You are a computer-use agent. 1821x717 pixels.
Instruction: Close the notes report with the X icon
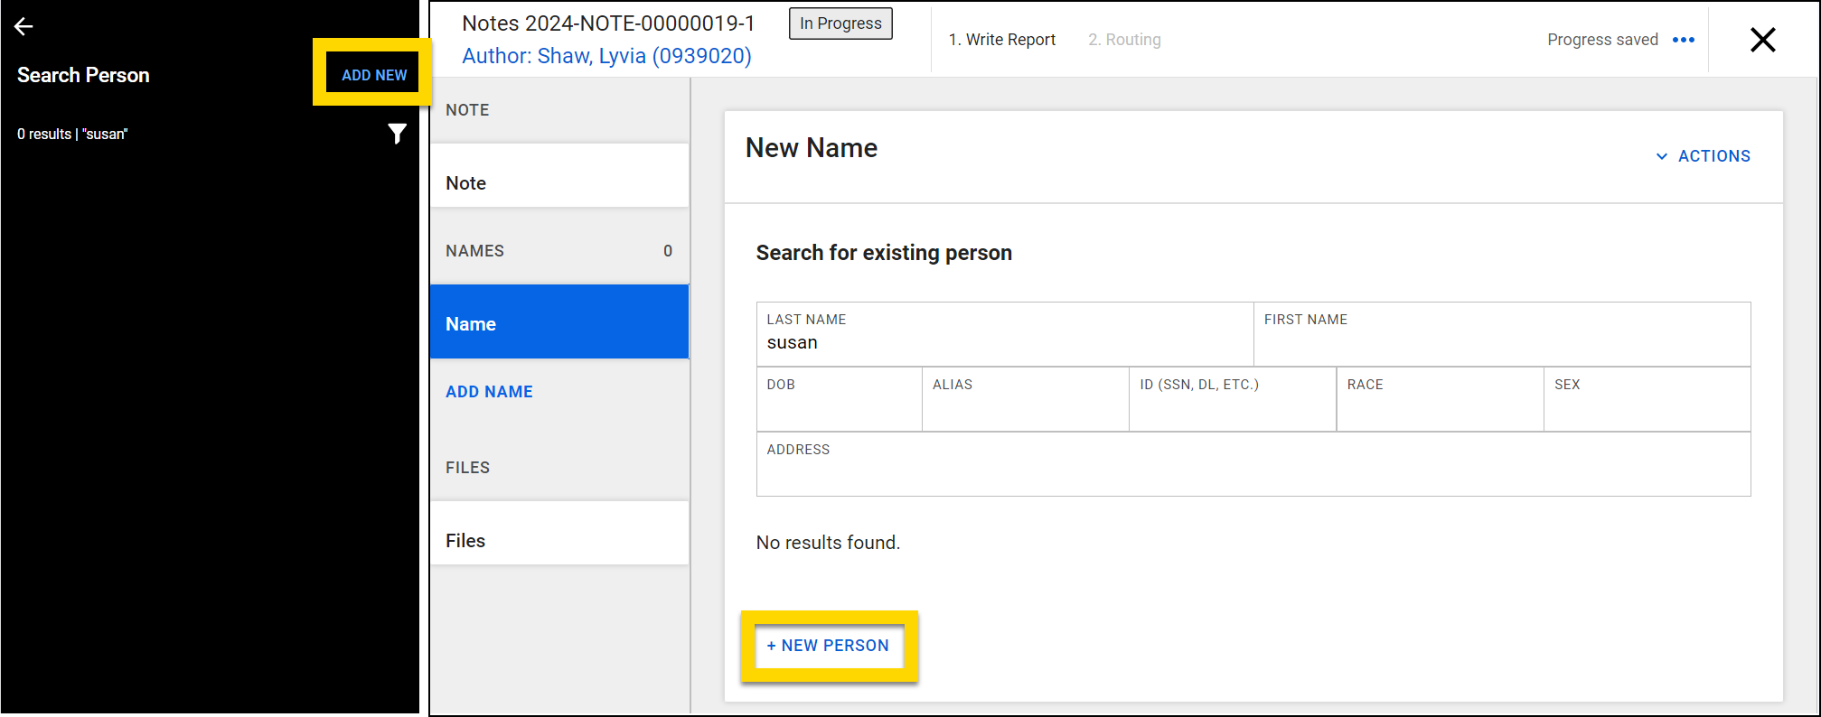click(x=1762, y=40)
